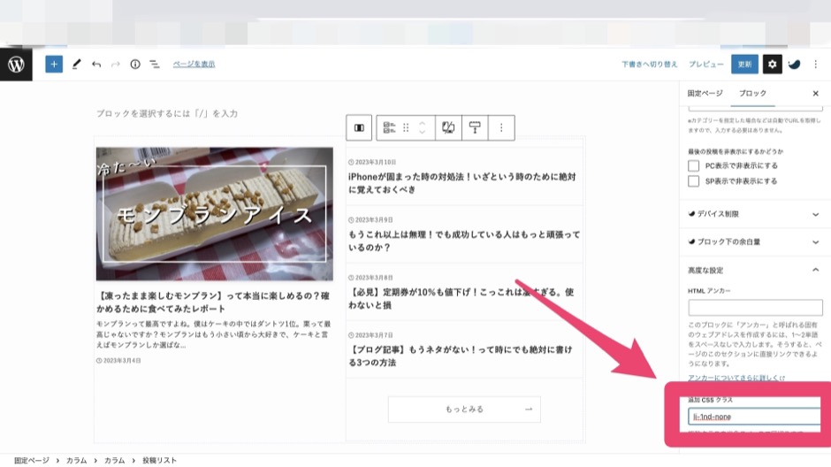
Task: Select the 凍ったまま楽しむモンブラン post title
Action: pyautogui.click(x=213, y=302)
